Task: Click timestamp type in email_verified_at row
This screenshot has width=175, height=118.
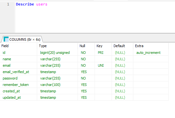Action: point(57,72)
